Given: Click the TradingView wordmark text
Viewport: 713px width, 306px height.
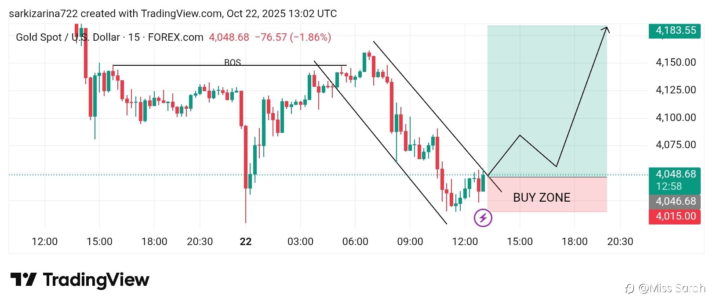Looking at the screenshot, I should (96, 280).
